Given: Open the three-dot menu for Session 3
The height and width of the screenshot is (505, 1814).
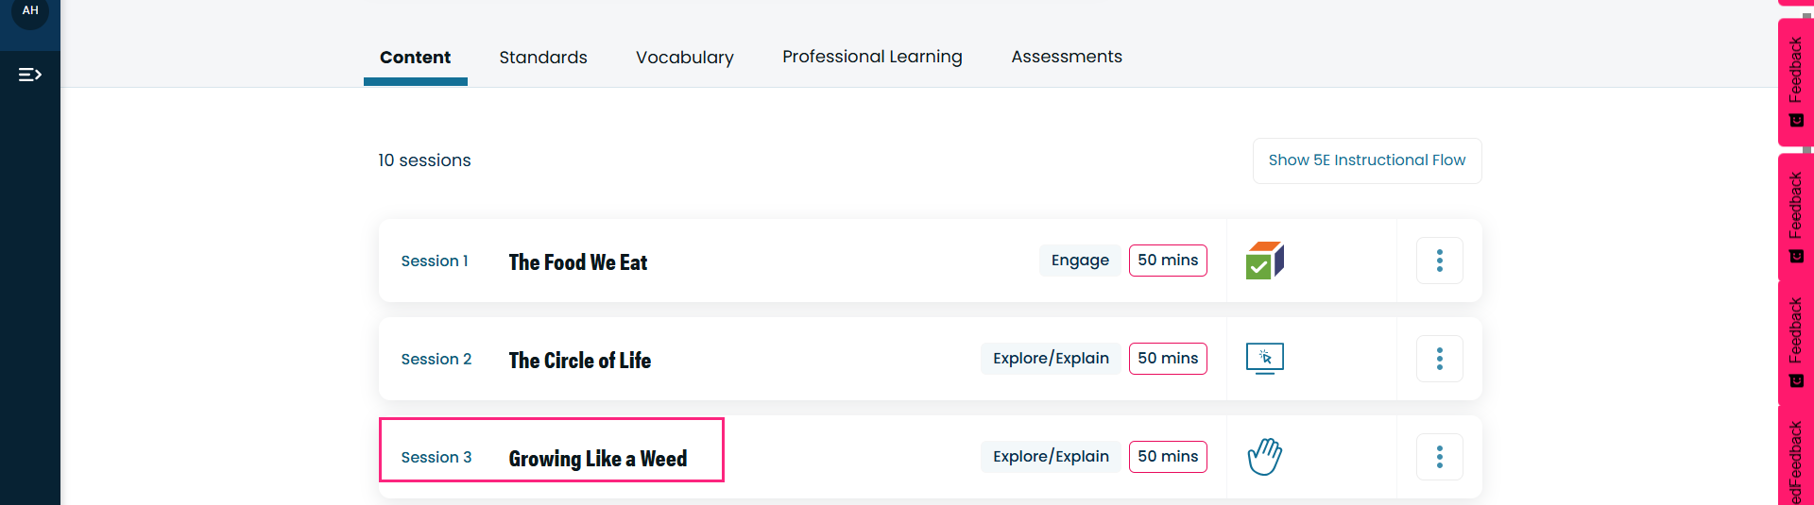Looking at the screenshot, I should coord(1439,457).
